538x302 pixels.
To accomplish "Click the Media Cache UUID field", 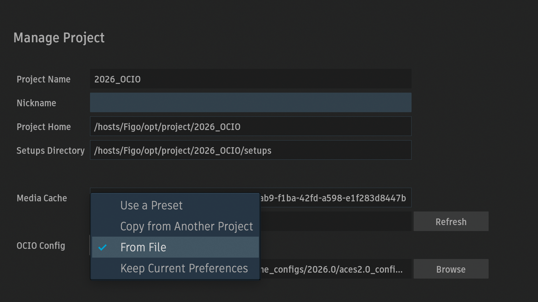I will (x=336, y=197).
